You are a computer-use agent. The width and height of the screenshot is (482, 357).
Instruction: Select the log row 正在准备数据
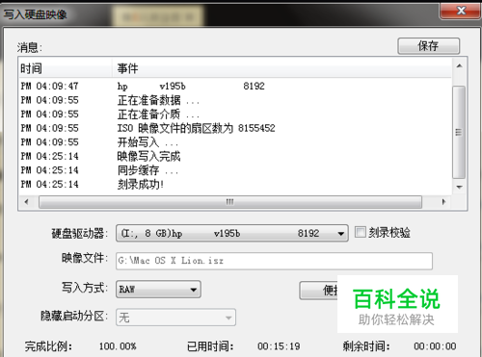(235, 100)
